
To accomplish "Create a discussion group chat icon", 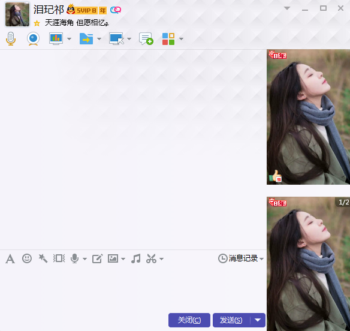I will [146, 38].
